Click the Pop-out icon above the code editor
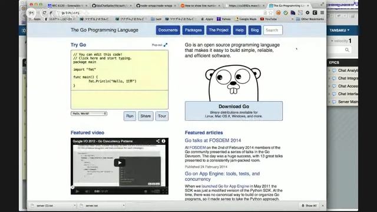377x212 pixels. point(166,45)
